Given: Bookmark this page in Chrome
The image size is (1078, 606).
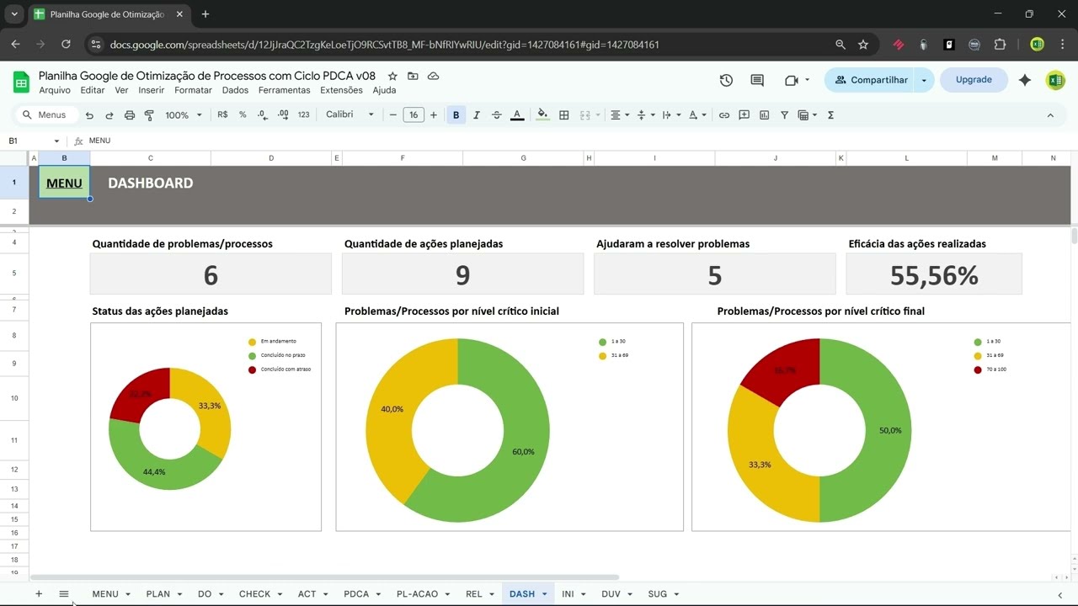Looking at the screenshot, I should pyautogui.click(x=863, y=45).
